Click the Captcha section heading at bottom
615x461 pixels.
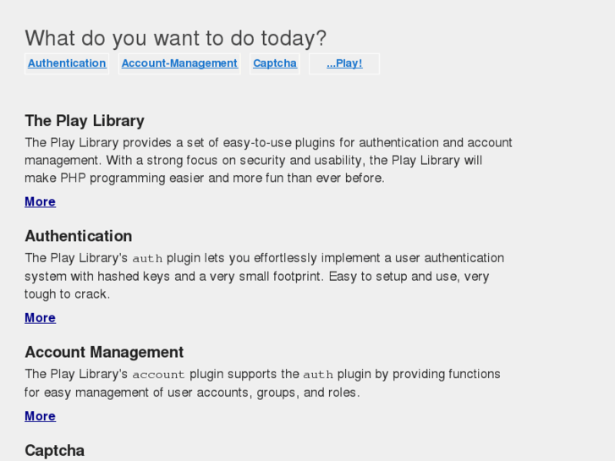click(x=54, y=451)
